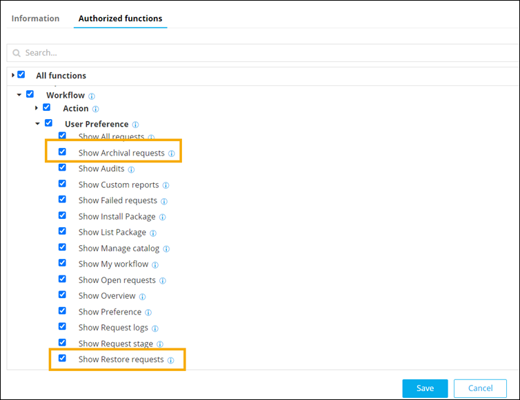Click the info icon beside Action
This screenshot has width=520, height=400.
pos(95,109)
